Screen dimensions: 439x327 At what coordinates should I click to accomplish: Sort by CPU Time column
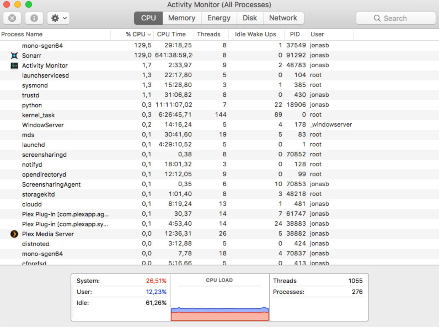click(x=173, y=34)
